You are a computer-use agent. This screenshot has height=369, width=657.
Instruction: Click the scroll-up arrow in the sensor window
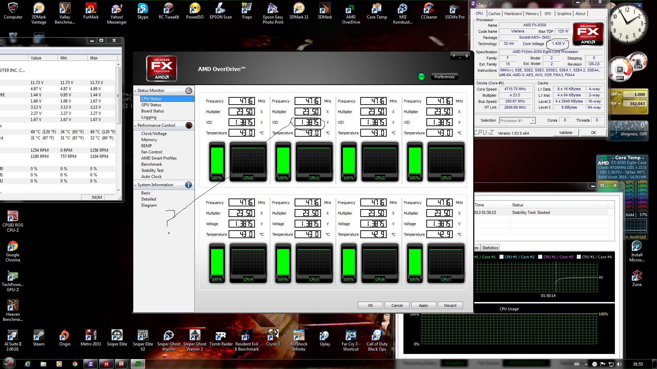[118, 64]
